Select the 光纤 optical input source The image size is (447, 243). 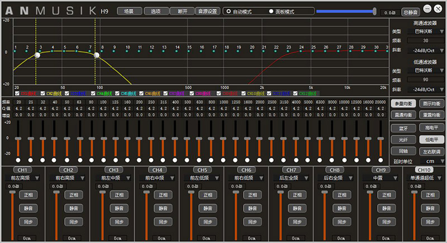[x=404, y=139]
